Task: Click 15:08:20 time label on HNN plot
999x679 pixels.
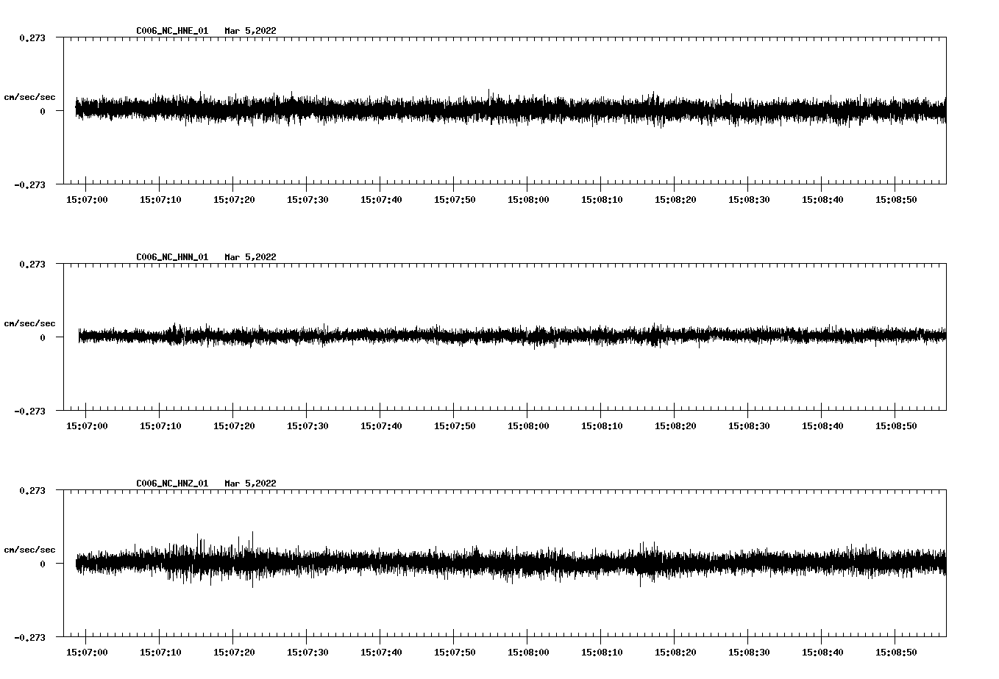Action: tap(675, 426)
